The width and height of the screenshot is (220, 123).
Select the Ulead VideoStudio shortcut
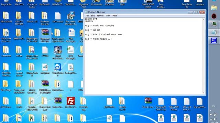pos(58,53)
